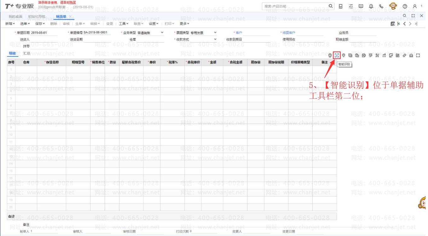Click the tab bar search magnifier icon
The image size is (428, 236).
[x=405, y=15]
